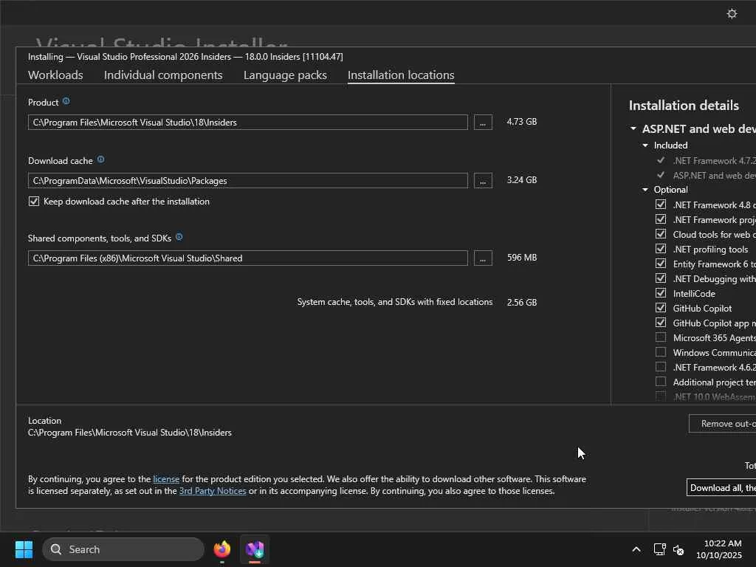Show info tooltip next to Download cache
The image size is (756, 567).
100,159
